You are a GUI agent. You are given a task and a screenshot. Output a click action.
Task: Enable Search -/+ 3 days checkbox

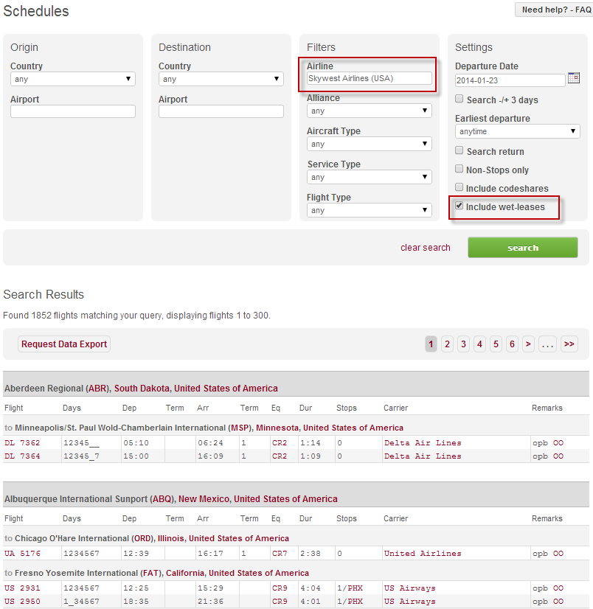[x=460, y=100]
